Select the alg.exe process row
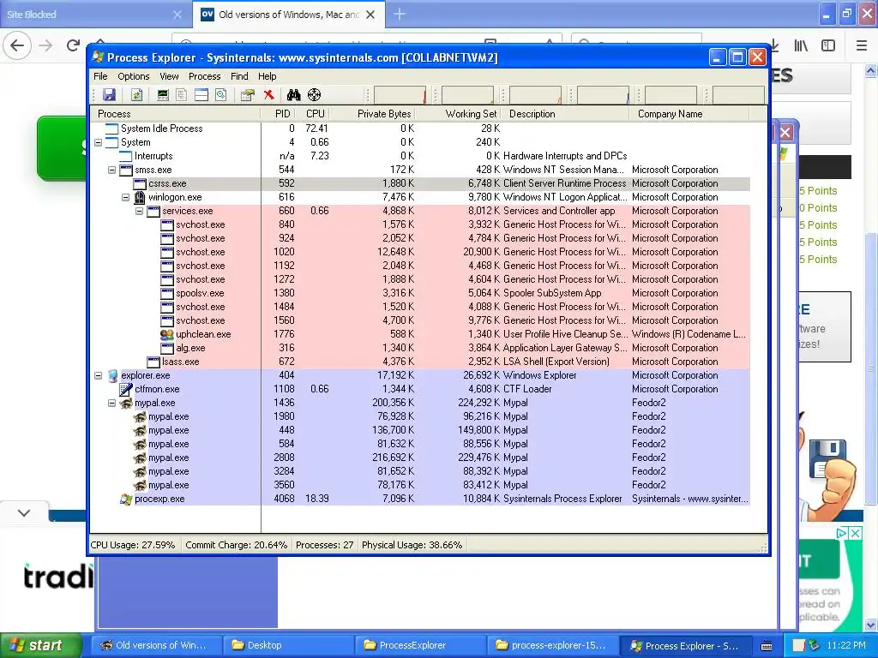The width and height of the screenshot is (878, 658). tap(420, 348)
